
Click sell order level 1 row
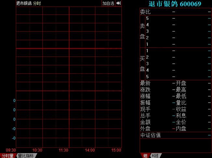click(175, 44)
